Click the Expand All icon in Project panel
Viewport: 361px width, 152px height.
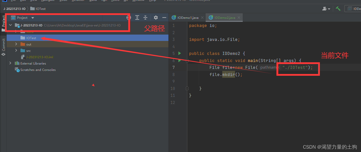[137, 18]
